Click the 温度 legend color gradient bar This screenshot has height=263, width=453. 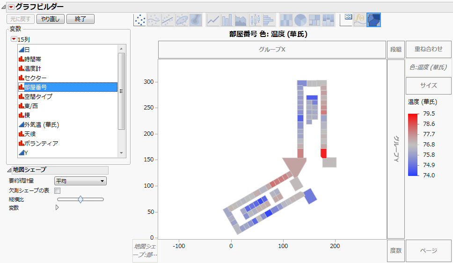413,145
